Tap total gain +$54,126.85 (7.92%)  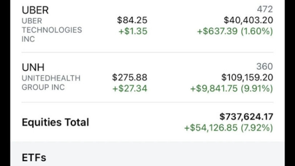(x=229, y=128)
